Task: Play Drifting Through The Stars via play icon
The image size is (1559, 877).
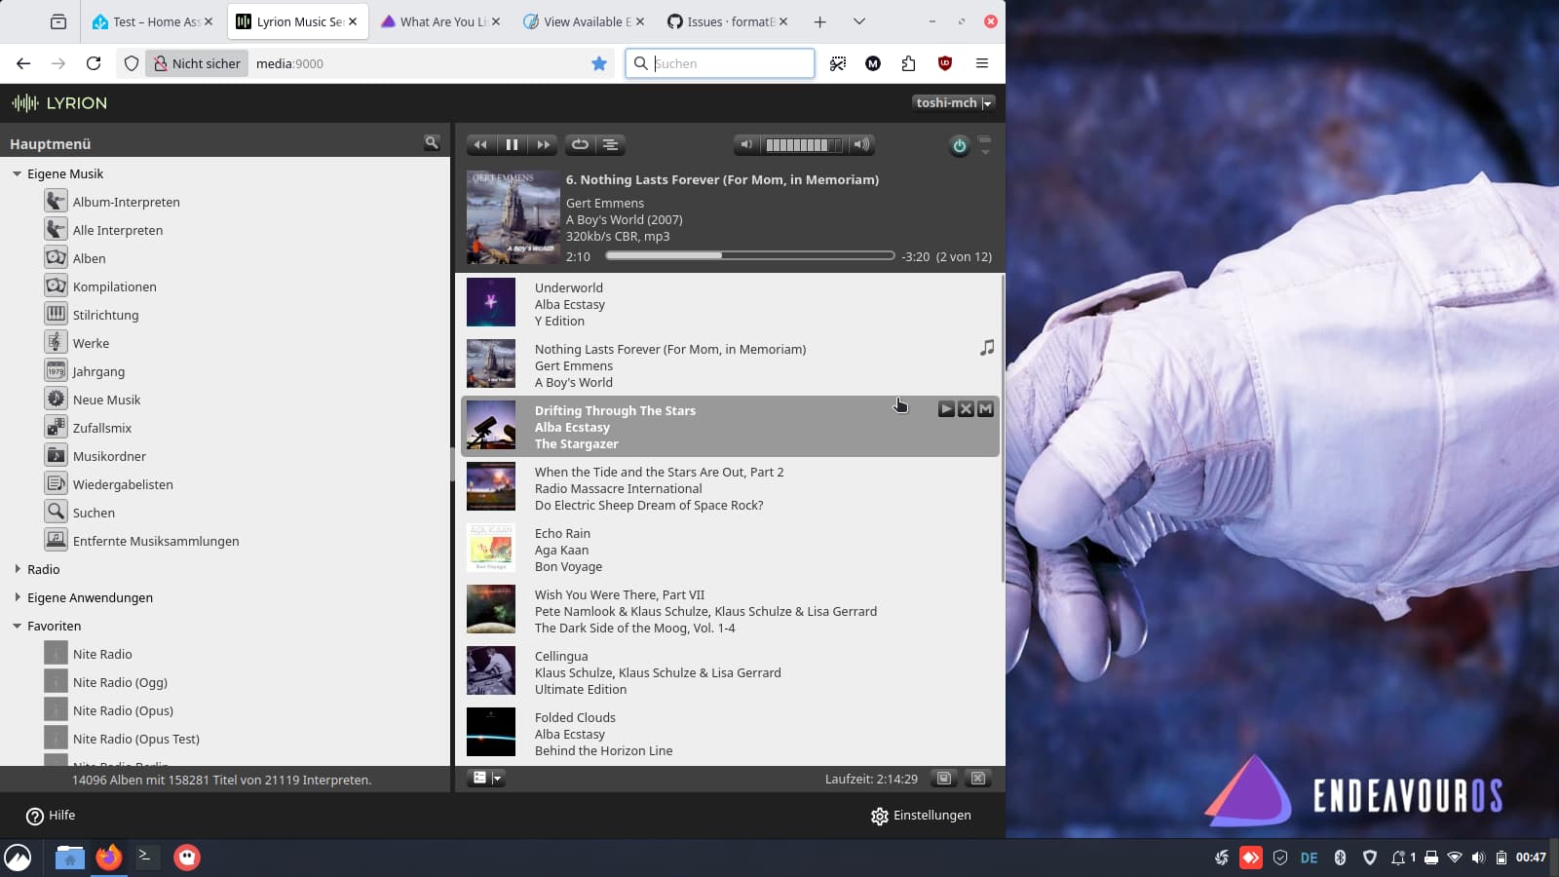Action: 946,409
